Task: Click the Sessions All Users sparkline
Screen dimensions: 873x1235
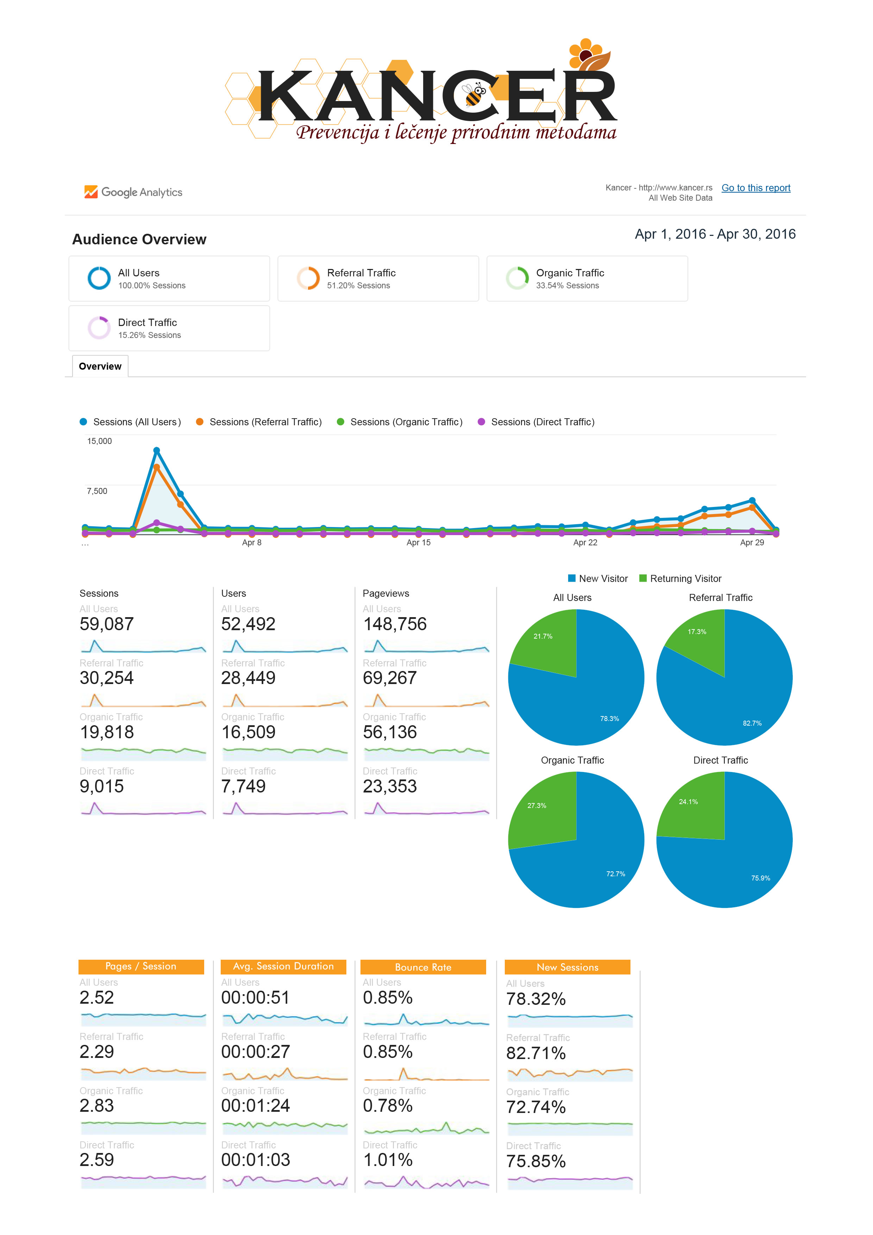Action: pos(143,646)
